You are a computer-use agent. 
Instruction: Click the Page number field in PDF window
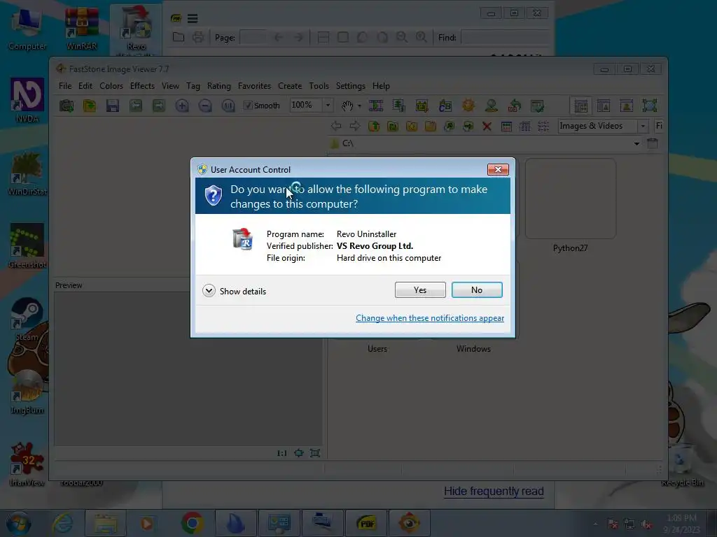pyautogui.click(x=253, y=38)
